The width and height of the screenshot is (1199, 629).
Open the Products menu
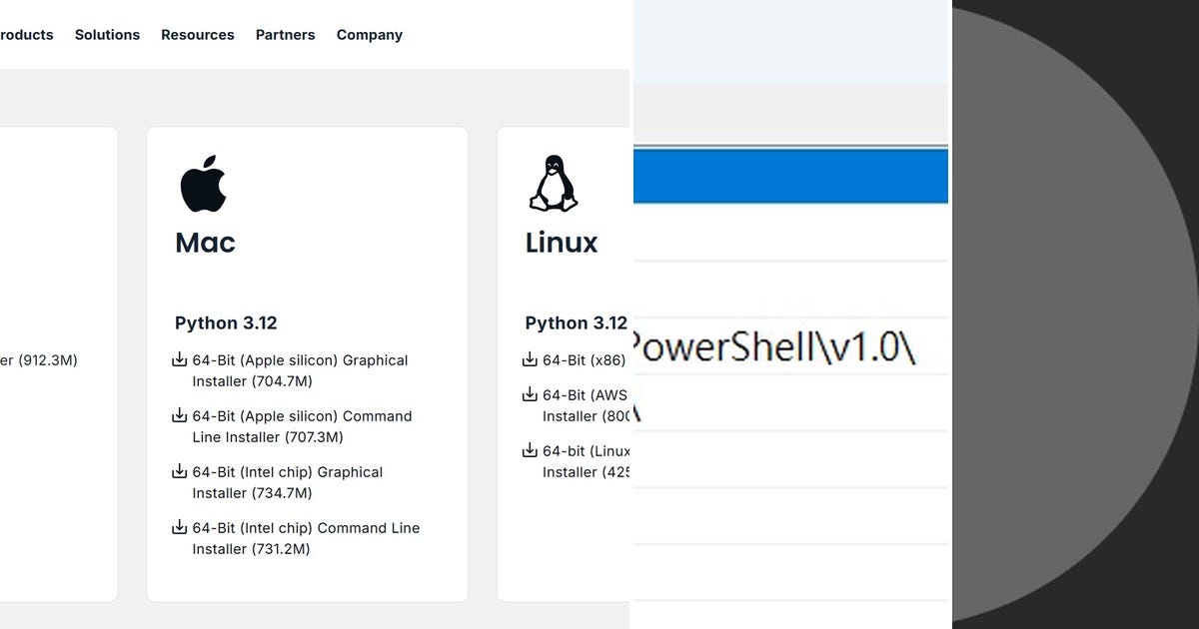(x=27, y=34)
